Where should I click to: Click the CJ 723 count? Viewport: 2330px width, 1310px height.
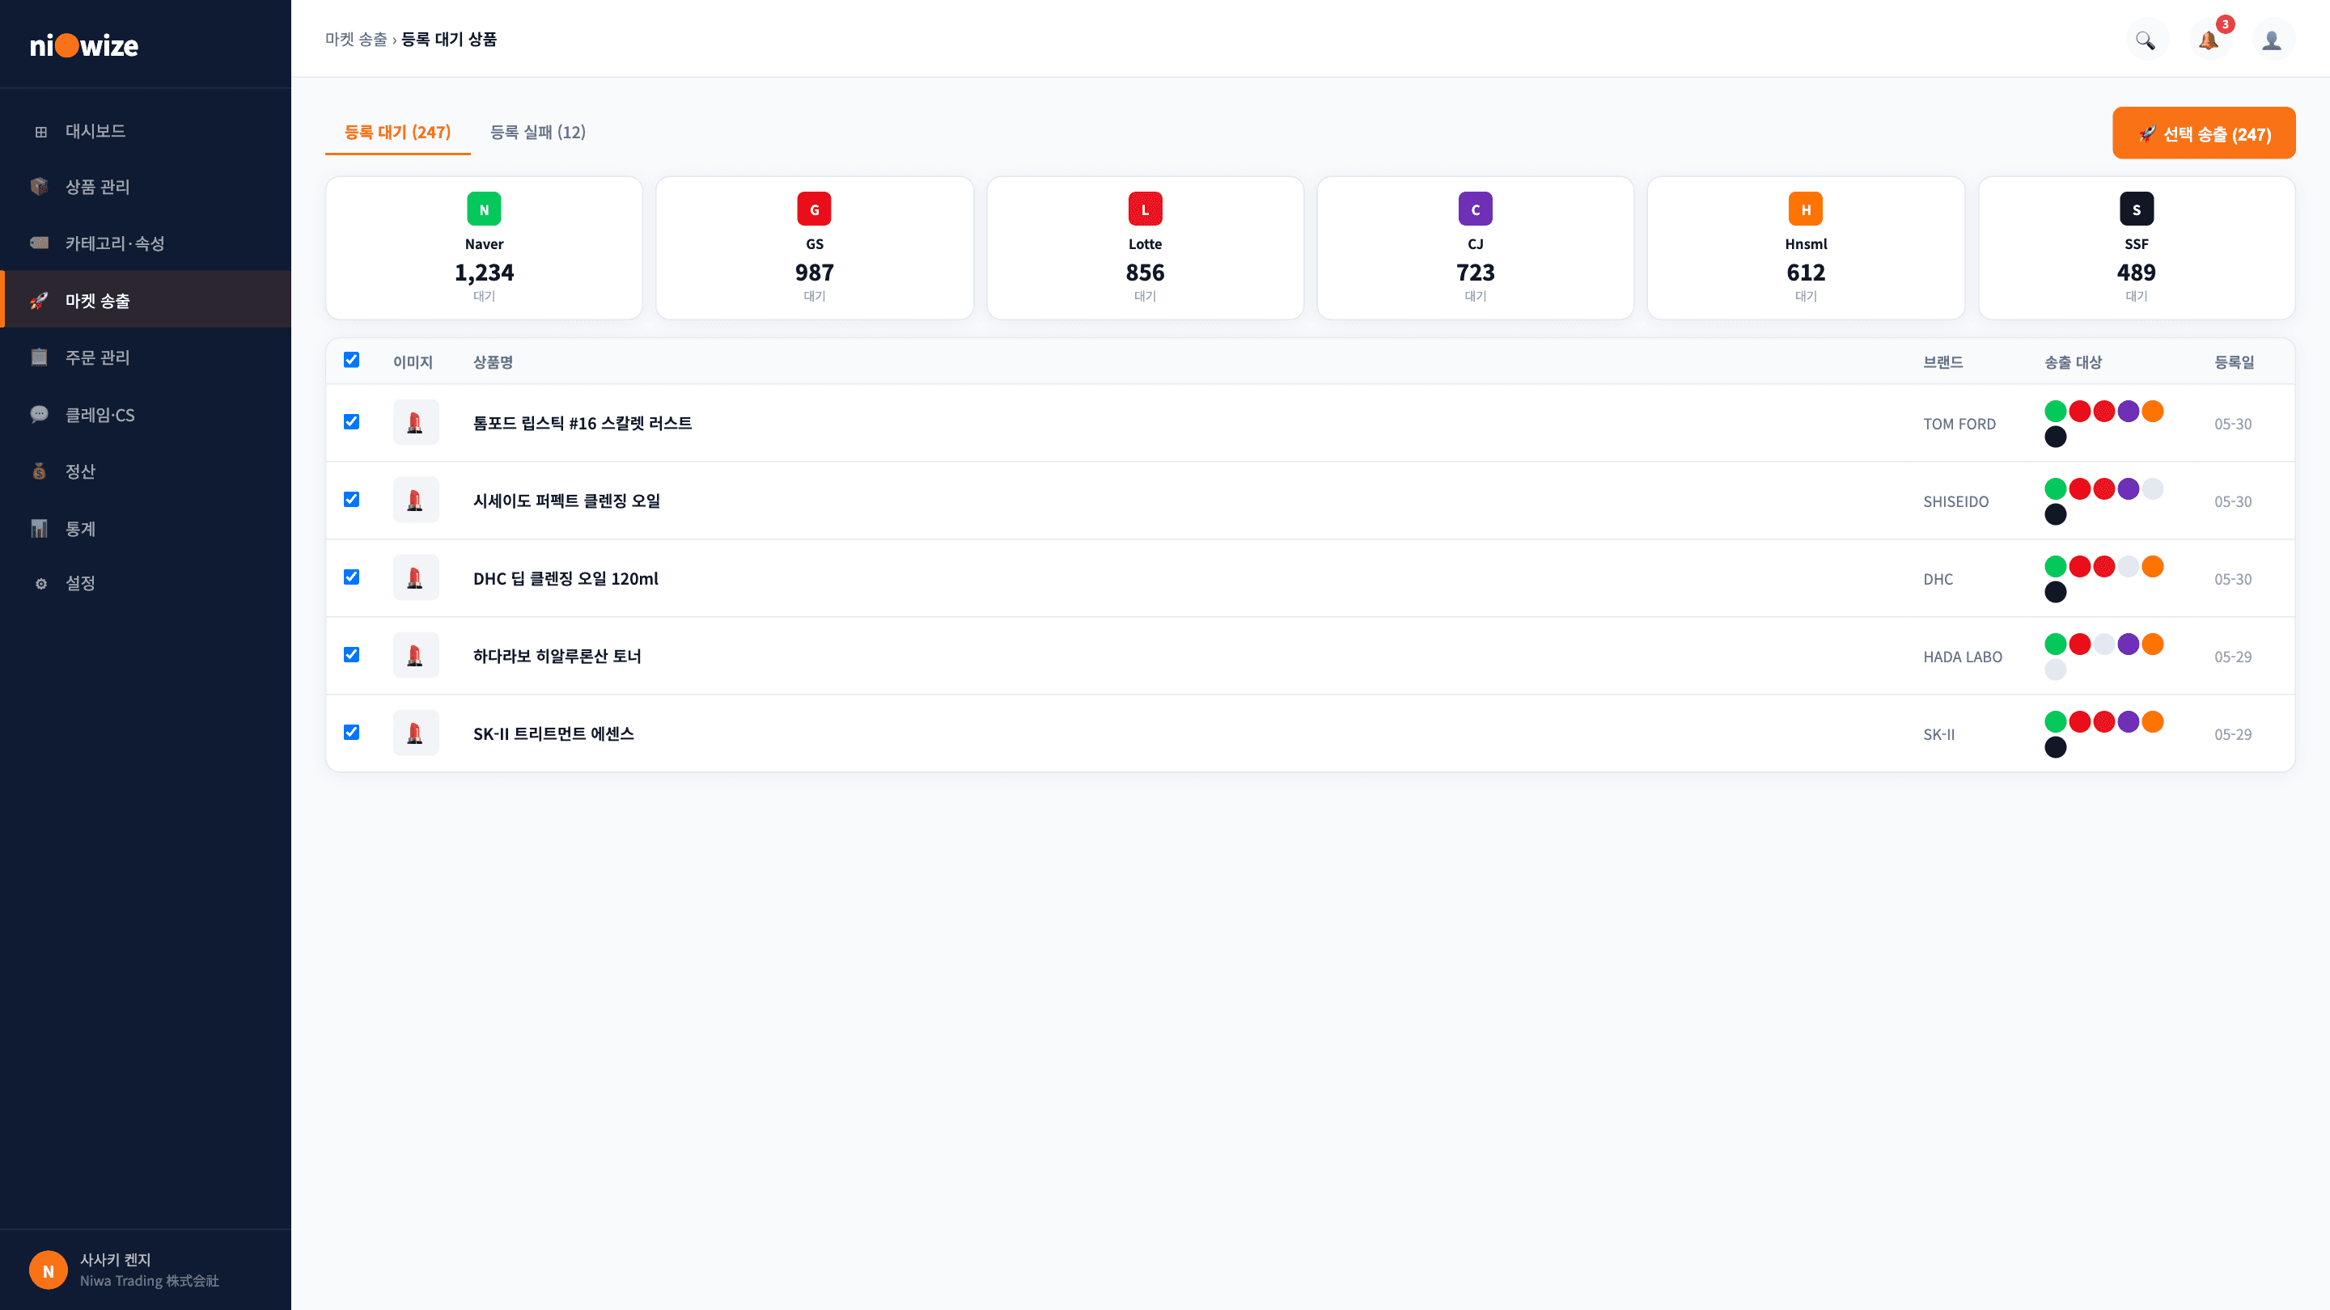coord(1475,273)
